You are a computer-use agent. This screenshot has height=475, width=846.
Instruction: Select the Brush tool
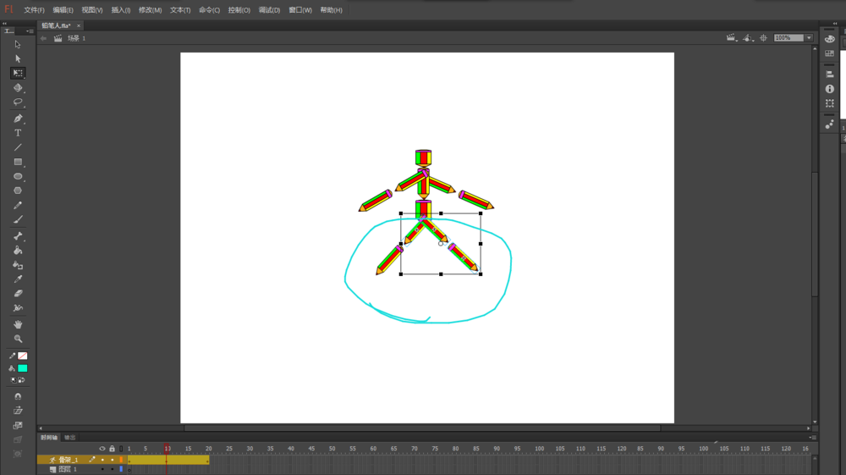click(18, 219)
